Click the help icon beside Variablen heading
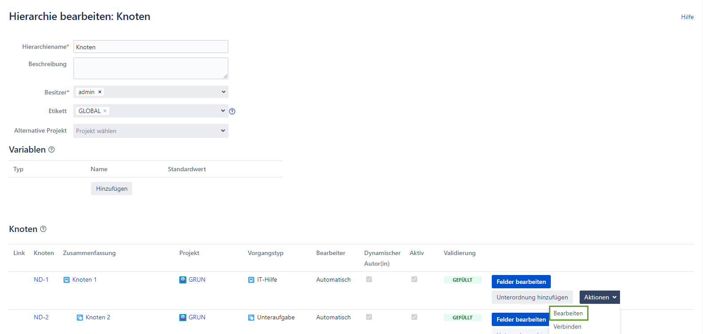 [x=51, y=149]
